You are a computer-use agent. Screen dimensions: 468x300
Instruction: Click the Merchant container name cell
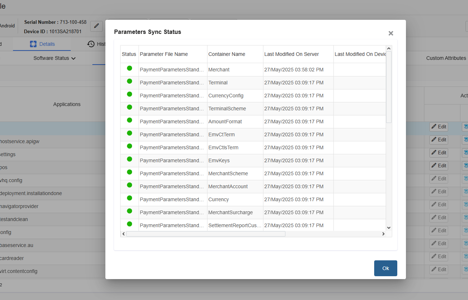pos(235,70)
